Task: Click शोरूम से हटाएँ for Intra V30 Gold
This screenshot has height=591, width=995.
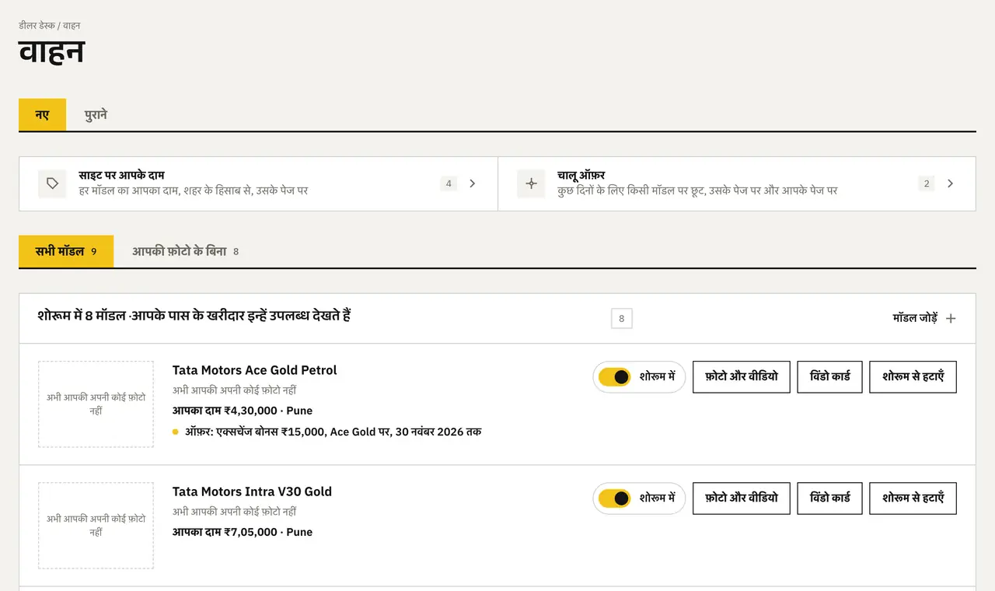Action: 913,498
